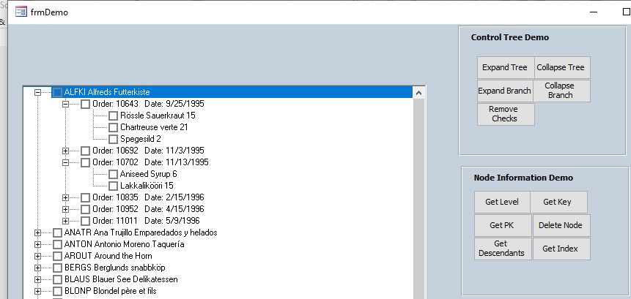Click the tree view vertical scrollbar track

pyautogui.click(x=418, y=199)
